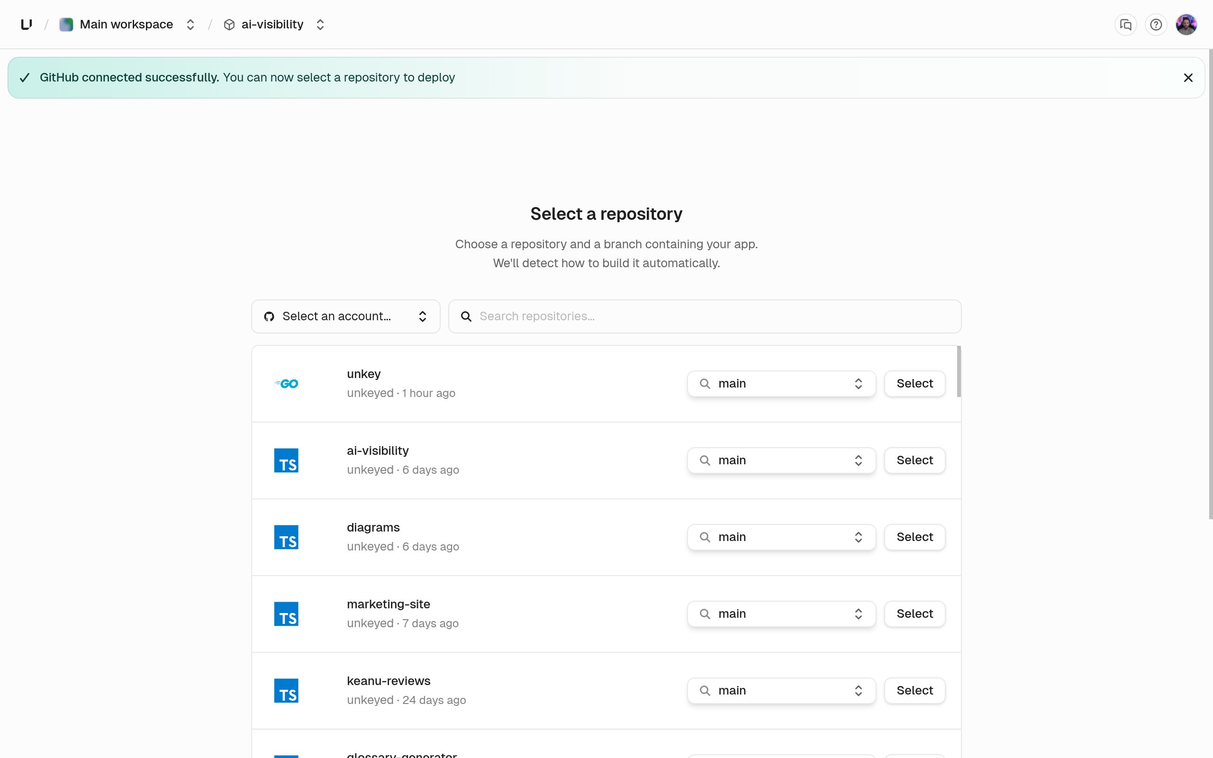Screen dimensions: 1213x758
Task: Select the keanu-reviews repository
Action: click(915, 690)
